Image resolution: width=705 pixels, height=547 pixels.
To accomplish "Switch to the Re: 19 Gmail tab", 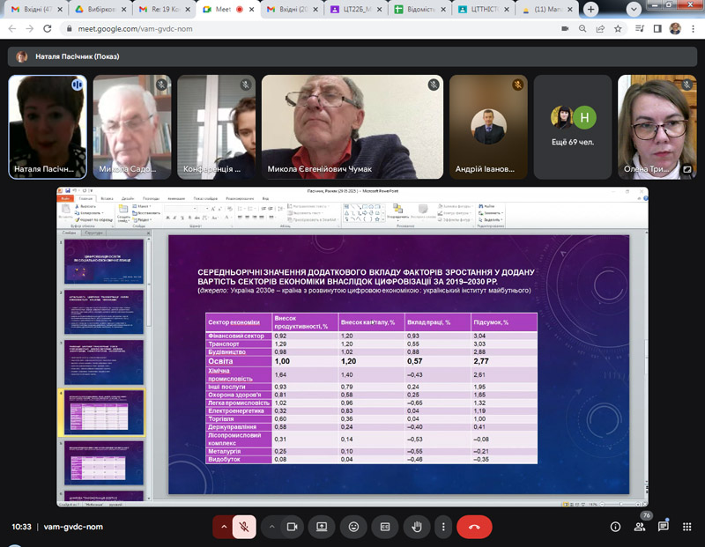I will click(x=162, y=9).
